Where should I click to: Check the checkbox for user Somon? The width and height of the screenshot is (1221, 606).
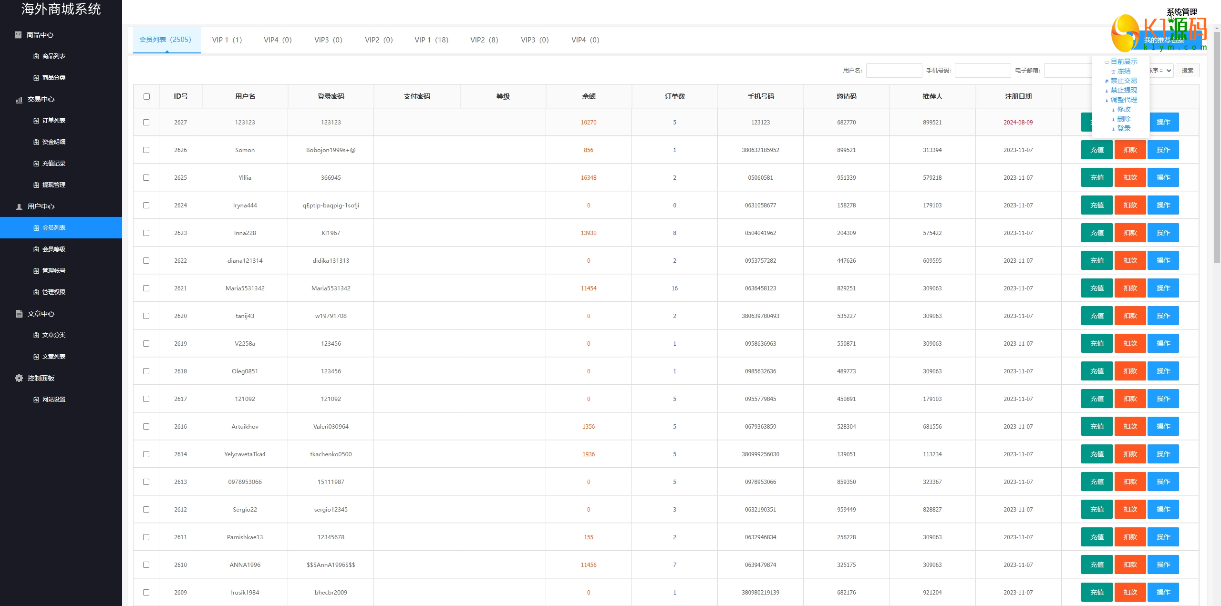146,150
